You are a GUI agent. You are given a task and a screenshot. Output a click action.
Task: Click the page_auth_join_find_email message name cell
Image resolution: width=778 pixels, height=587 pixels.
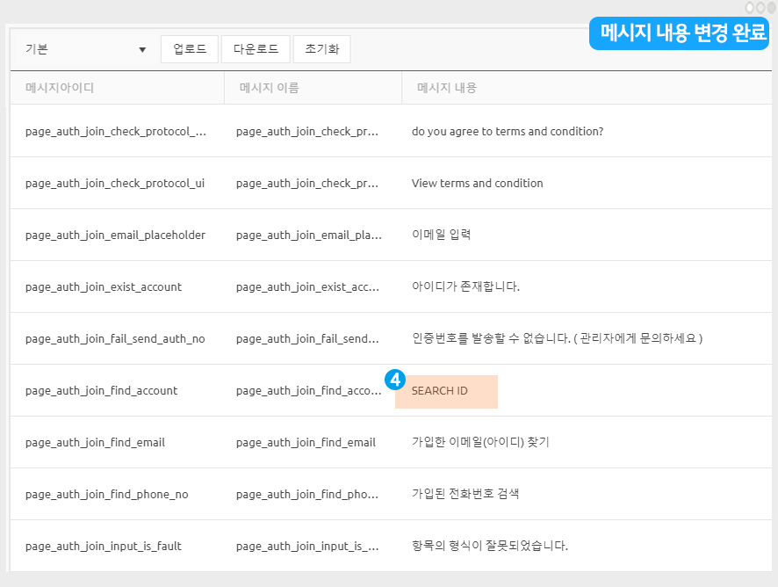coord(306,443)
